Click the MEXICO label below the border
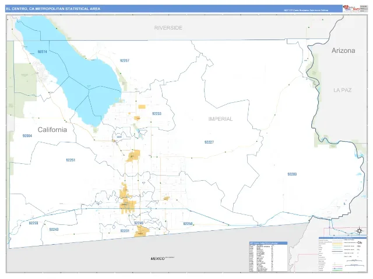The image size is (373, 279). [157, 259]
